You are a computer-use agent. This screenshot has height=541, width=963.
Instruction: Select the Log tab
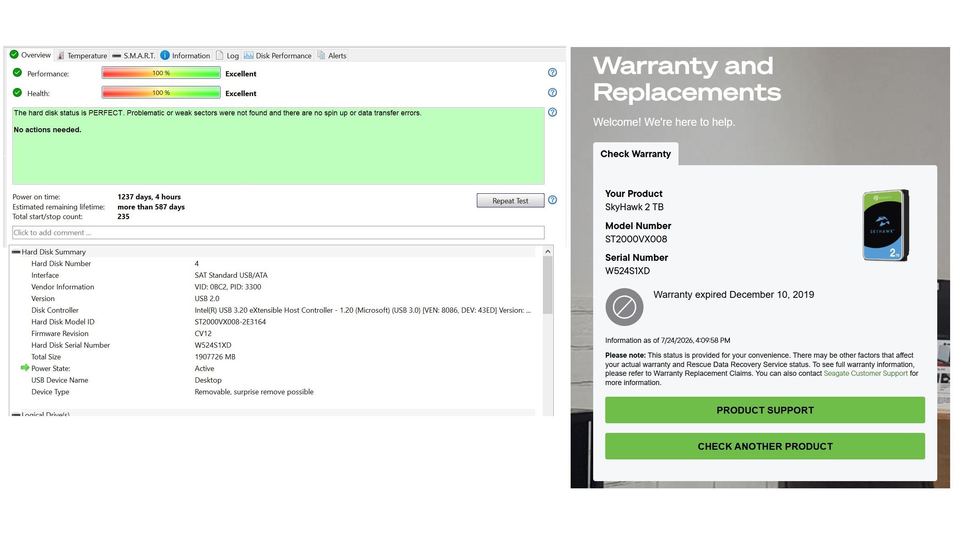pyautogui.click(x=227, y=55)
